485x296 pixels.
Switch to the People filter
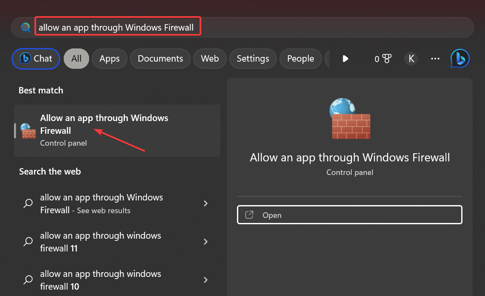[x=300, y=59]
